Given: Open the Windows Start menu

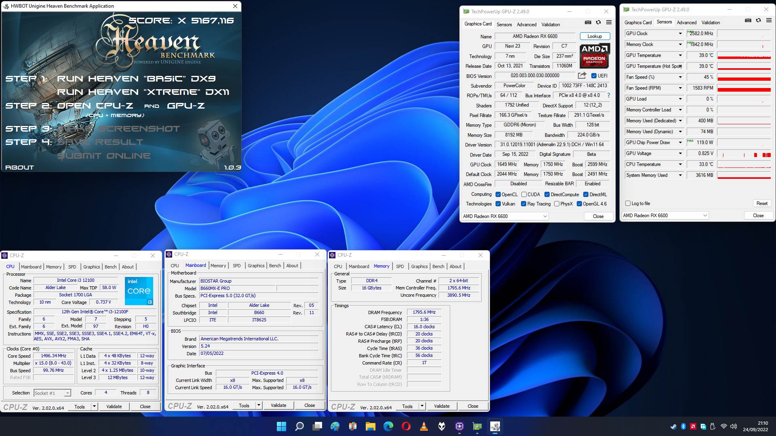Looking at the screenshot, I should pos(281,426).
